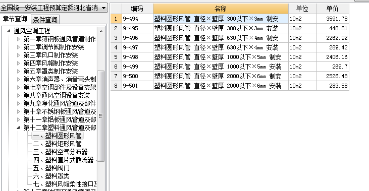The image size is (369, 191).
Task: Click name cell 300以下×3mm 安装
Action: (x=221, y=28)
